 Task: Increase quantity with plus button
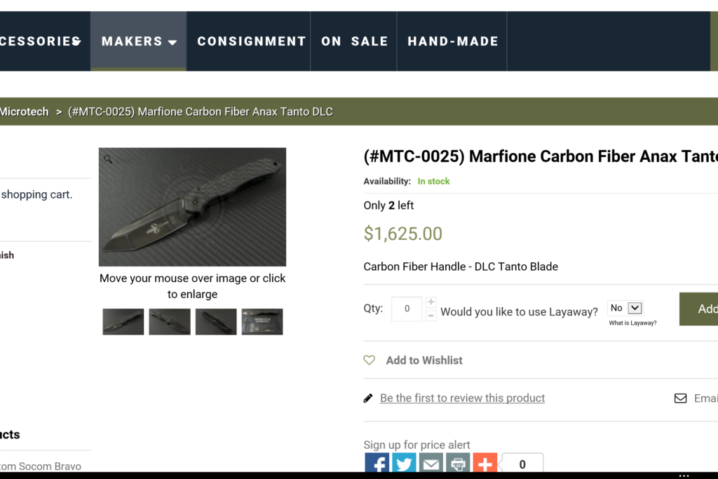(431, 302)
